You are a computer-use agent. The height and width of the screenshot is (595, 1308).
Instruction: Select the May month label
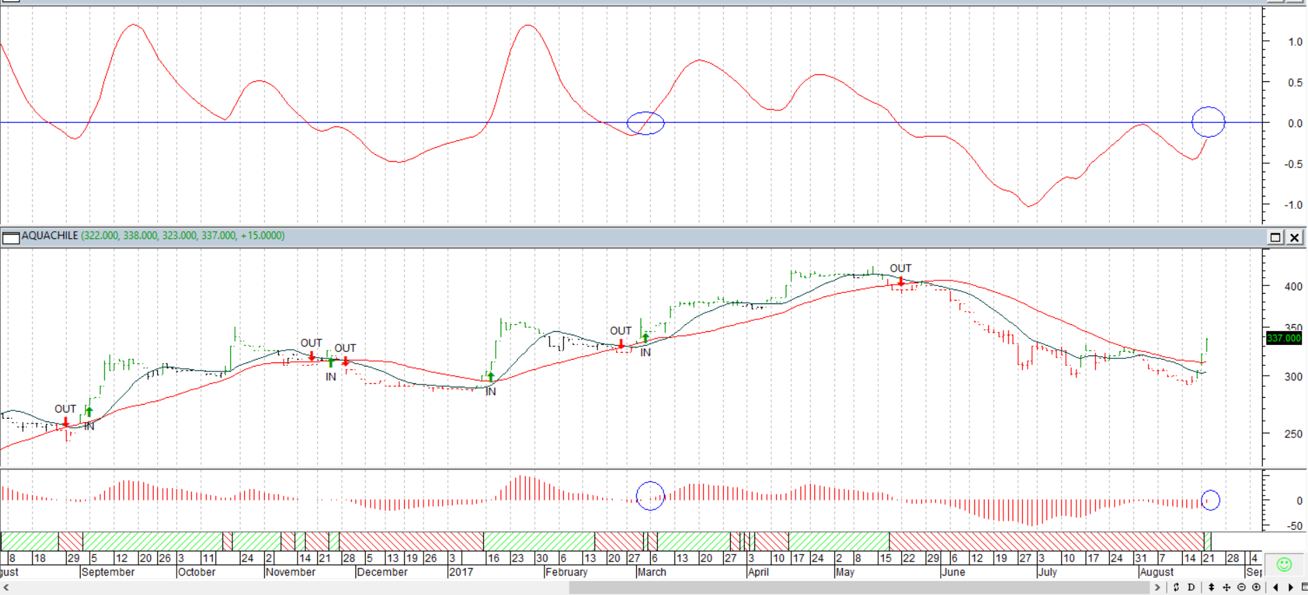845,572
